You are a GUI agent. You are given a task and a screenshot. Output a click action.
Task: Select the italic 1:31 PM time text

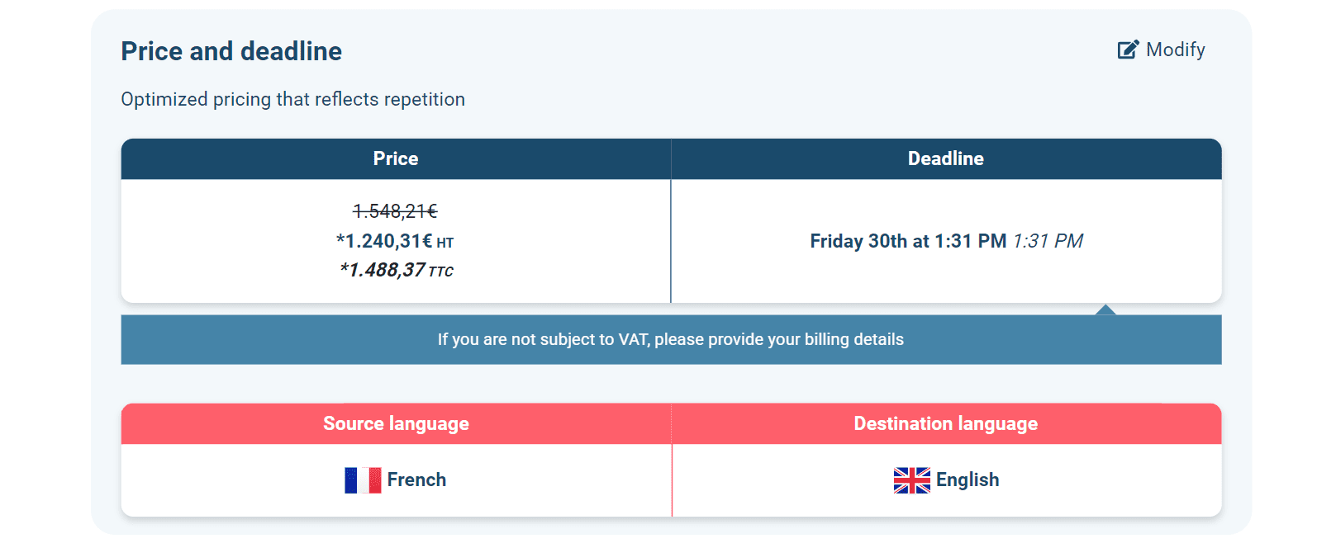coord(1048,241)
